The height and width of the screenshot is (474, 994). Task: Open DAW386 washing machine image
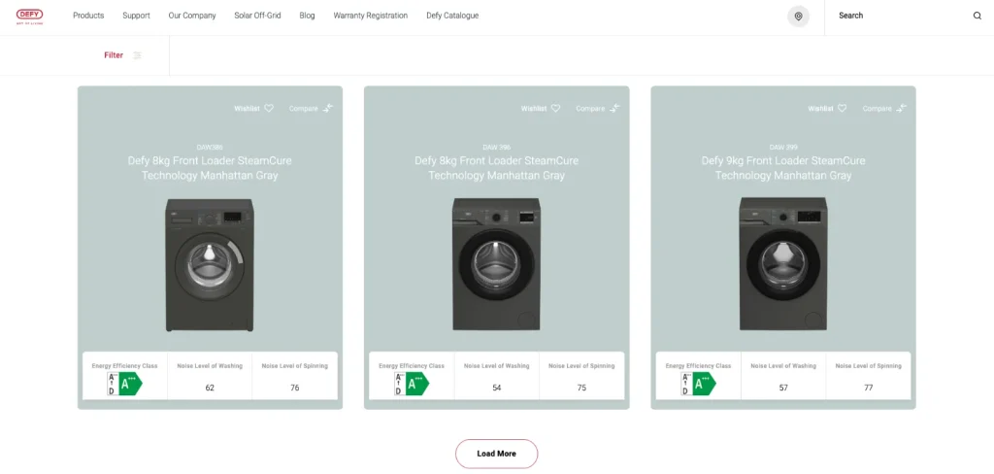point(210,264)
